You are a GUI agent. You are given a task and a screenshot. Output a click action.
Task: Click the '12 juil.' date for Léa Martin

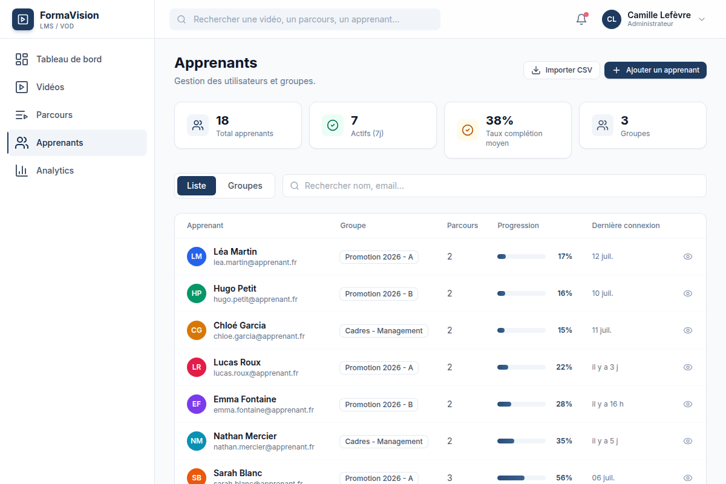[603, 257]
